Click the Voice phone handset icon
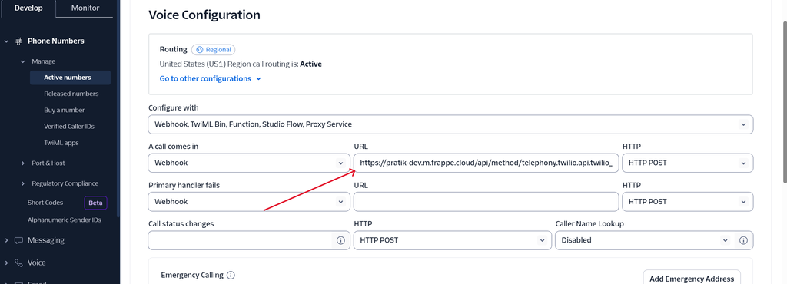The image size is (787, 284). (18, 263)
